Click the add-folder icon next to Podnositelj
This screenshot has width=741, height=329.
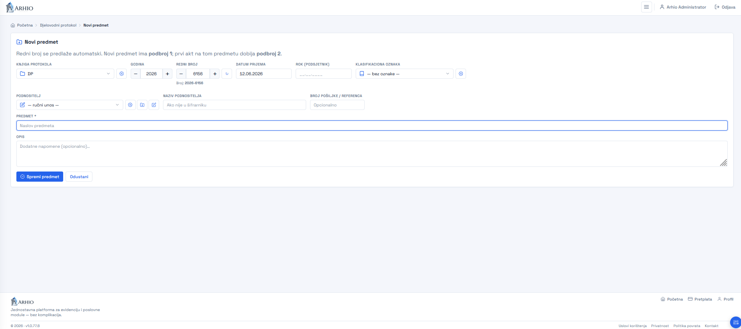click(142, 105)
